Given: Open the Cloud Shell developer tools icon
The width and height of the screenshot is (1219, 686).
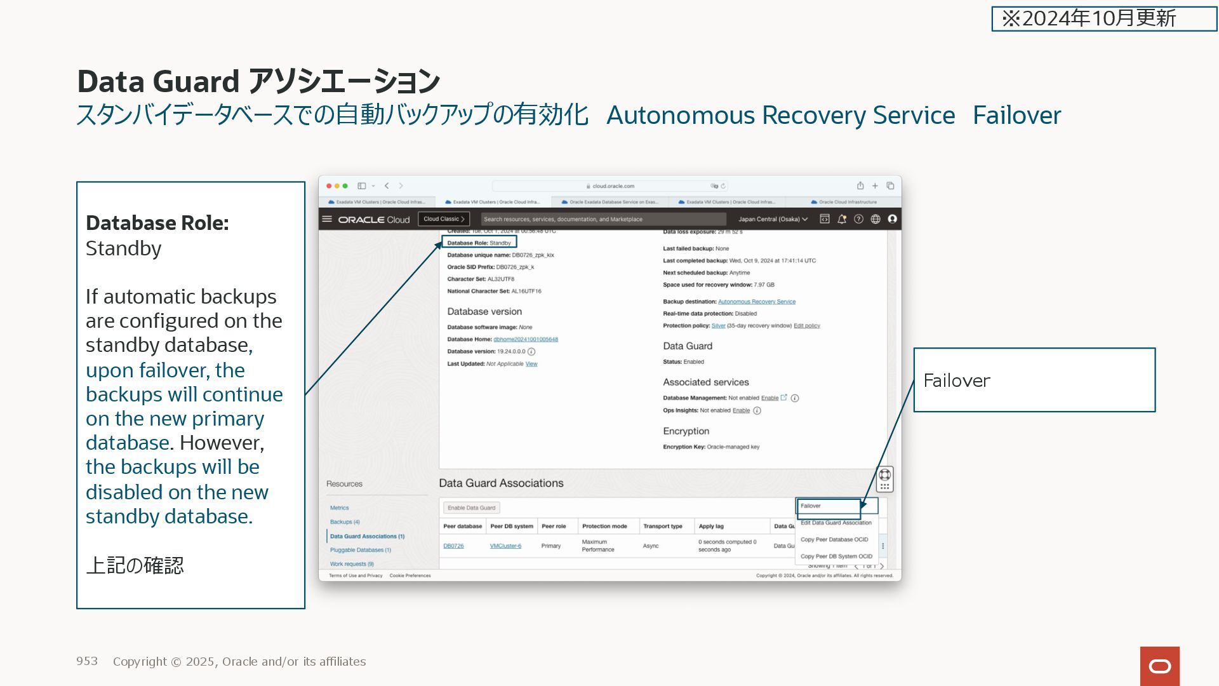Looking at the screenshot, I should [x=825, y=219].
